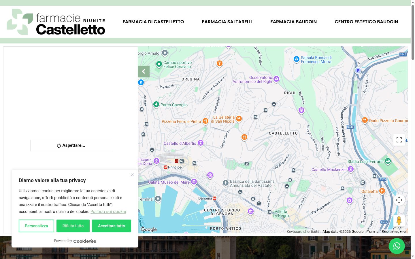Click the Terminal marker by the port
The height and width of the screenshot is (259, 415).
click(x=158, y=199)
